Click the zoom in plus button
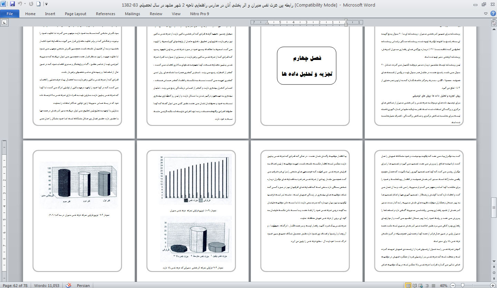The height and width of the screenshot is (288, 497). tap(492, 285)
